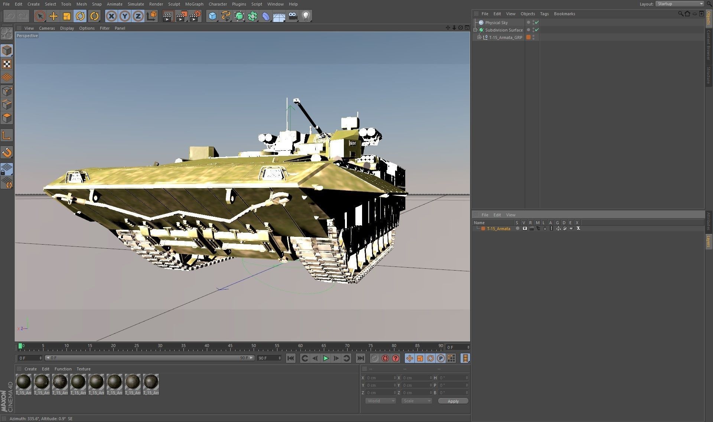
Task: Open material manager Texture menu
Action: (84, 369)
